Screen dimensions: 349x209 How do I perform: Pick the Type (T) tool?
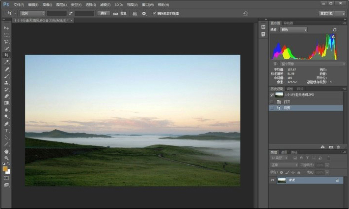point(7,131)
